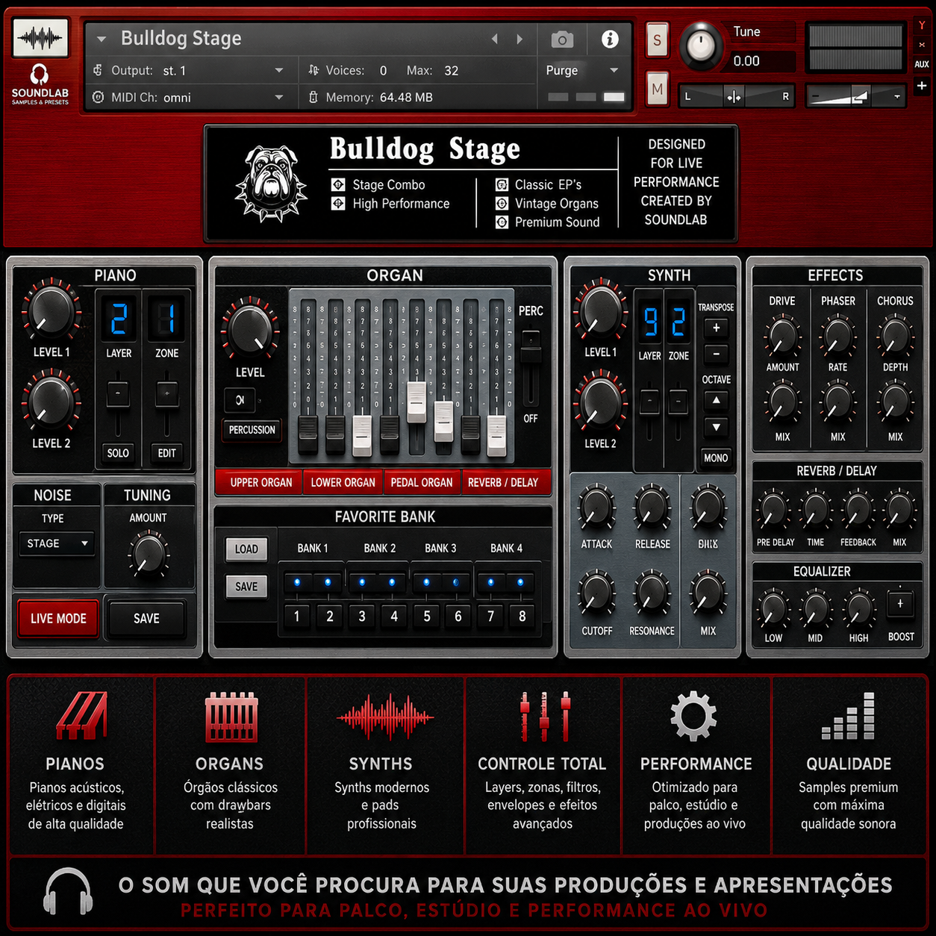Click the synth transpose plus button
This screenshot has height=936, width=936.
(717, 328)
